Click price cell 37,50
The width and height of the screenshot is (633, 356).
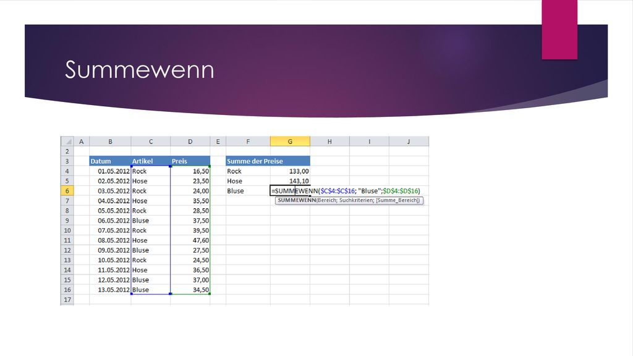[190, 221]
